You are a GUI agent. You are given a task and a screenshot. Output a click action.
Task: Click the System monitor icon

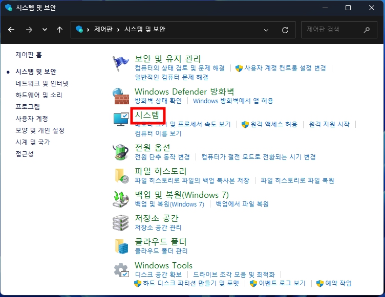(121, 120)
